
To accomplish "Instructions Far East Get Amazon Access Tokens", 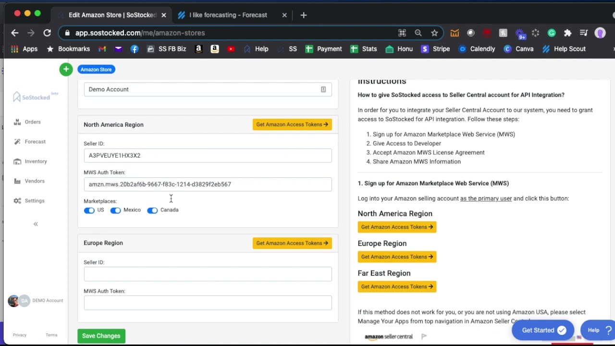I will [x=397, y=286].
